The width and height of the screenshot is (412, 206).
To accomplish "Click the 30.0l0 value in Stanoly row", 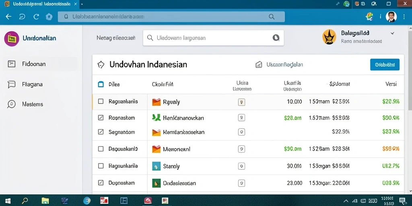I will (294, 166).
